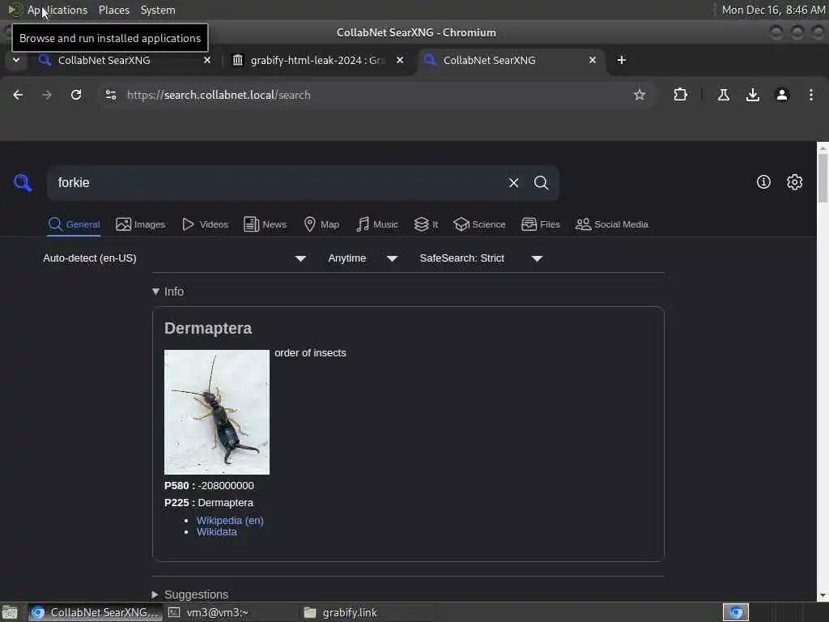Image resolution: width=829 pixels, height=622 pixels.
Task: Click the scrollbar down arrow
Action: click(823, 596)
